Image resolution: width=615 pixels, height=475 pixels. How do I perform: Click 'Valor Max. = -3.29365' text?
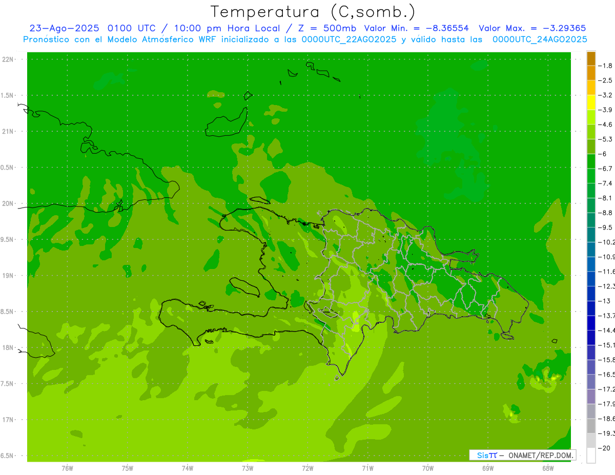(x=532, y=28)
